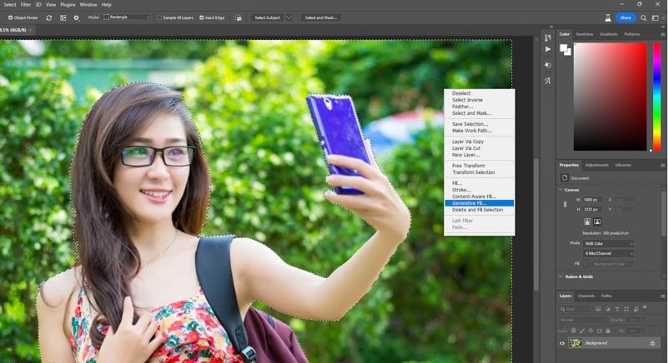Set canvas to landscape orientation icon
The width and height of the screenshot is (669, 363).
click(x=598, y=222)
